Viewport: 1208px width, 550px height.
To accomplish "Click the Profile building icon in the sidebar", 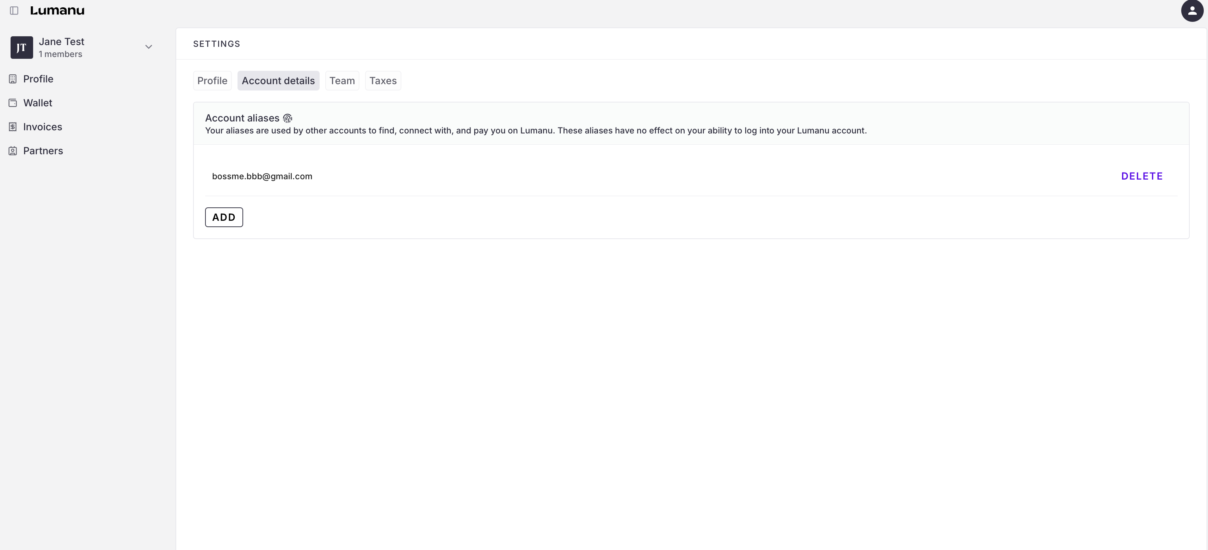I will tap(13, 79).
